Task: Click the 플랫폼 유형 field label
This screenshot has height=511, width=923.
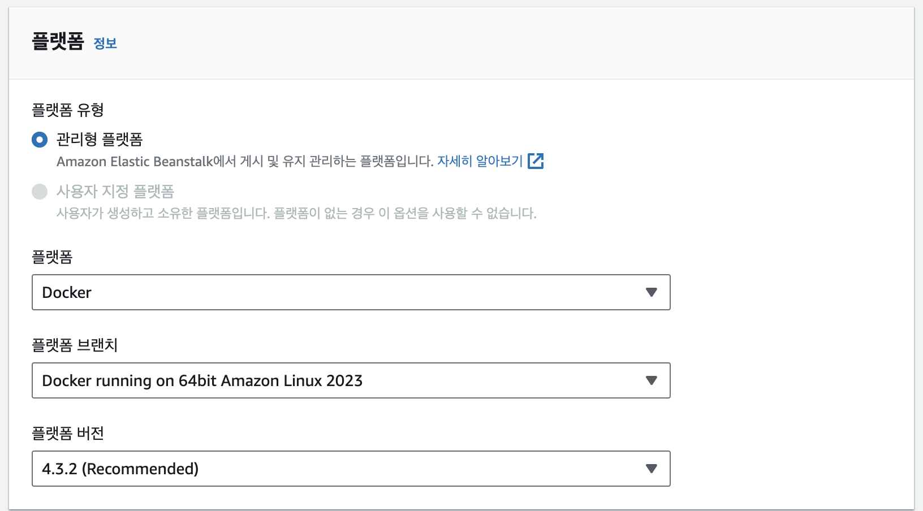Action: (68, 110)
